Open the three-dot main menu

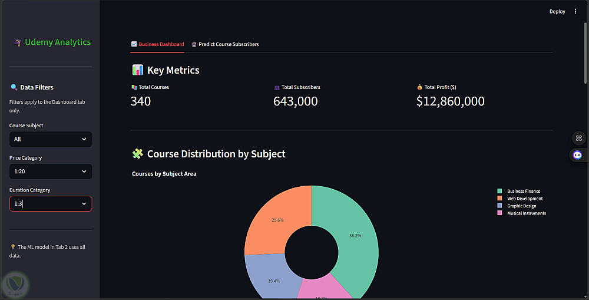point(575,12)
